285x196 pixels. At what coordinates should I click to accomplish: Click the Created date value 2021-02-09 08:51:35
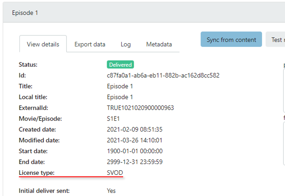pyautogui.click(x=135, y=130)
